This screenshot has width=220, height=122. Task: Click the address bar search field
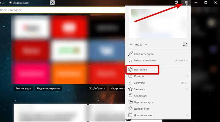coord(62,10)
